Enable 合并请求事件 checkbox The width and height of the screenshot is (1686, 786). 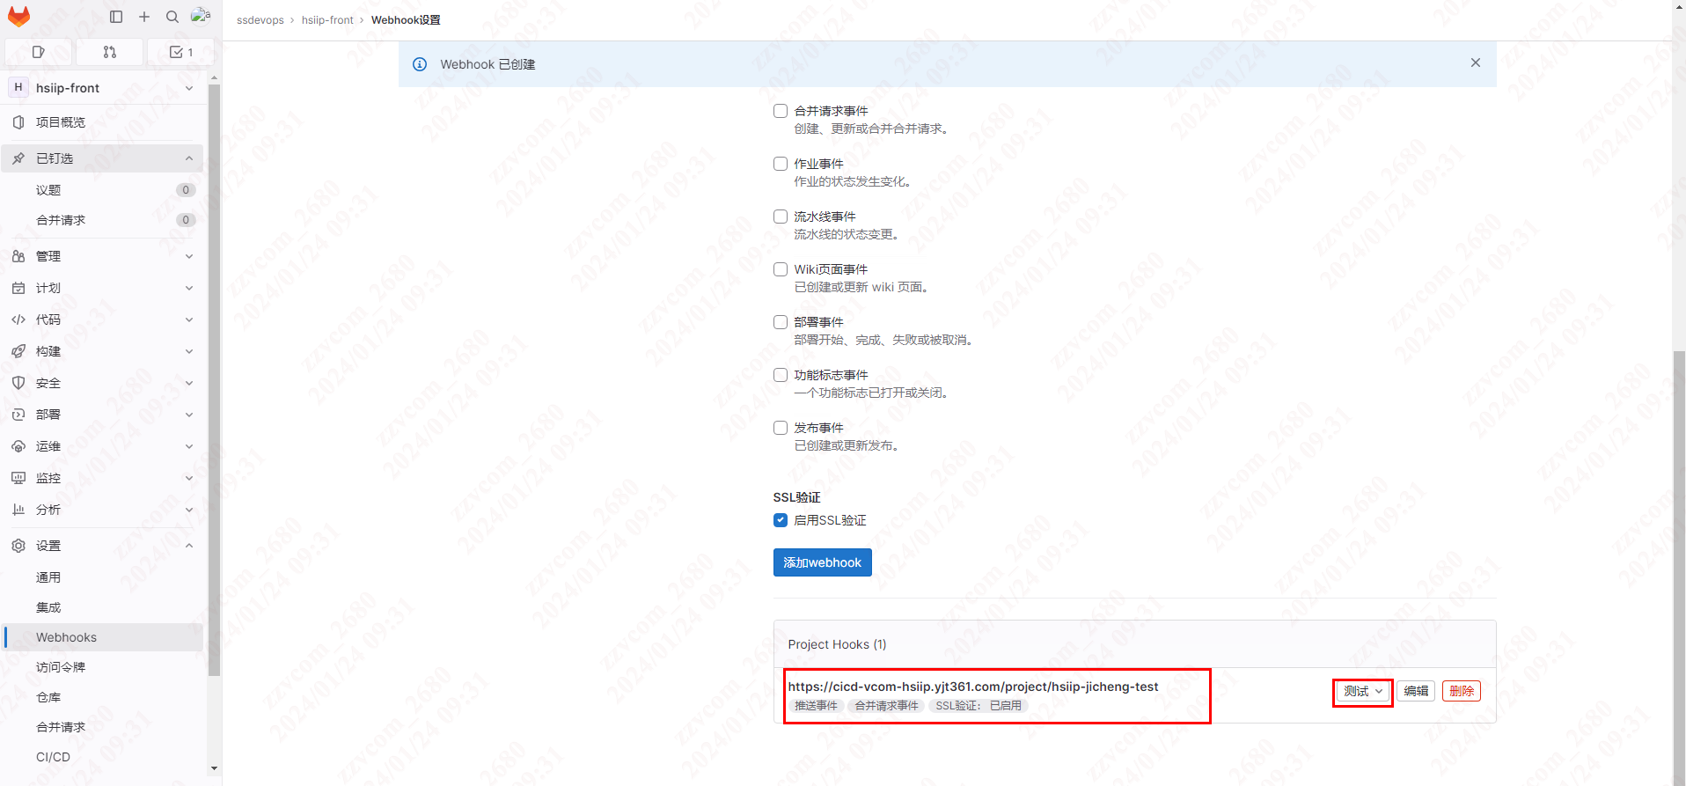coord(780,111)
